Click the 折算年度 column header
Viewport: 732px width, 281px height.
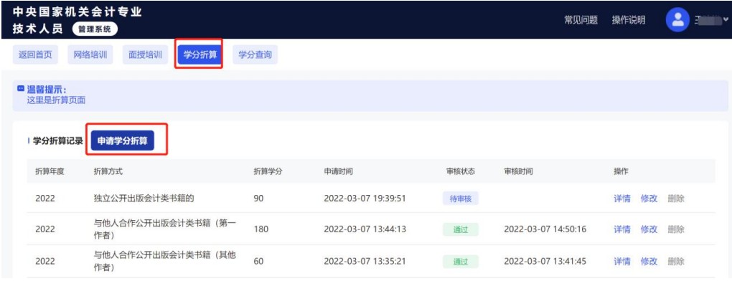pyautogui.click(x=50, y=171)
